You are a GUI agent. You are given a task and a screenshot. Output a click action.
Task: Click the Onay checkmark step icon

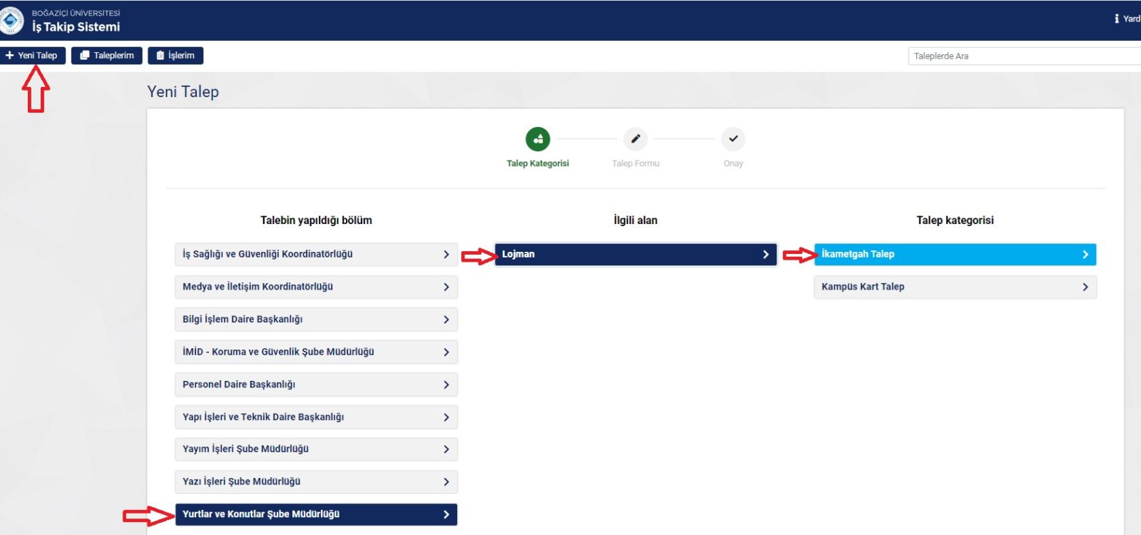[x=733, y=139]
